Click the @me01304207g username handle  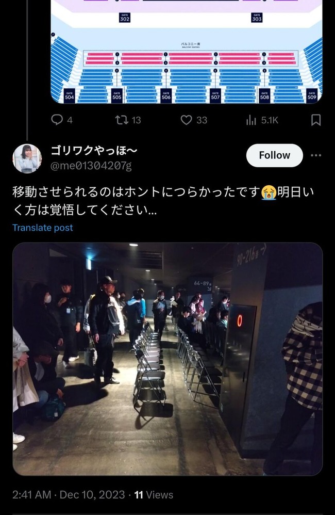(x=91, y=166)
